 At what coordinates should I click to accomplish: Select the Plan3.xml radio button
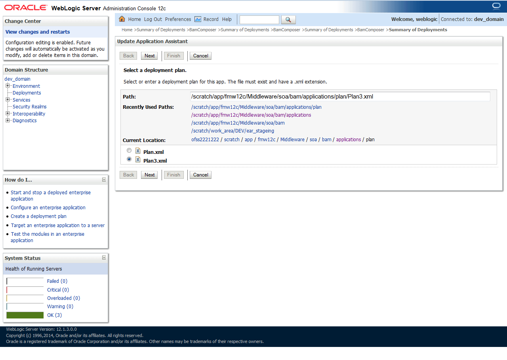pos(129,159)
